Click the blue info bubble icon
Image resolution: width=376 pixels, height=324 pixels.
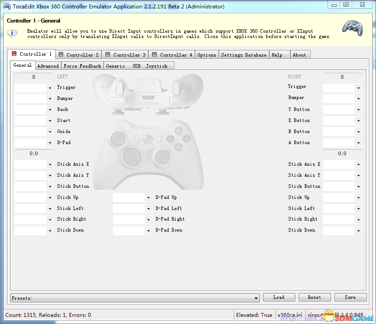(12, 33)
